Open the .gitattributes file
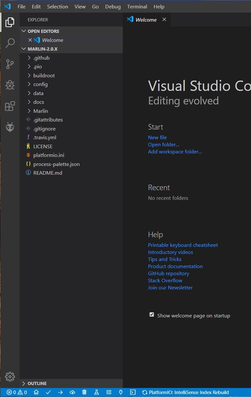 click(x=71, y=120)
